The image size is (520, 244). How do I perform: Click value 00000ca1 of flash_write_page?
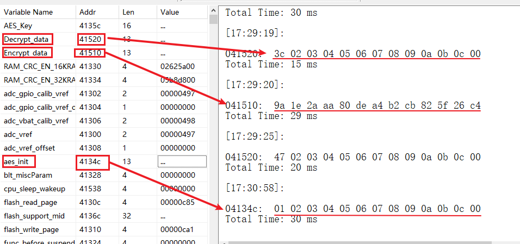177,229
